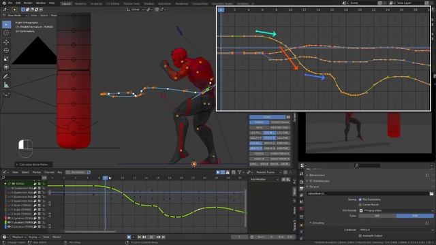This screenshot has width=436, height=245.
Task: Toggle visibility of X Location channel
Action: click(9, 218)
